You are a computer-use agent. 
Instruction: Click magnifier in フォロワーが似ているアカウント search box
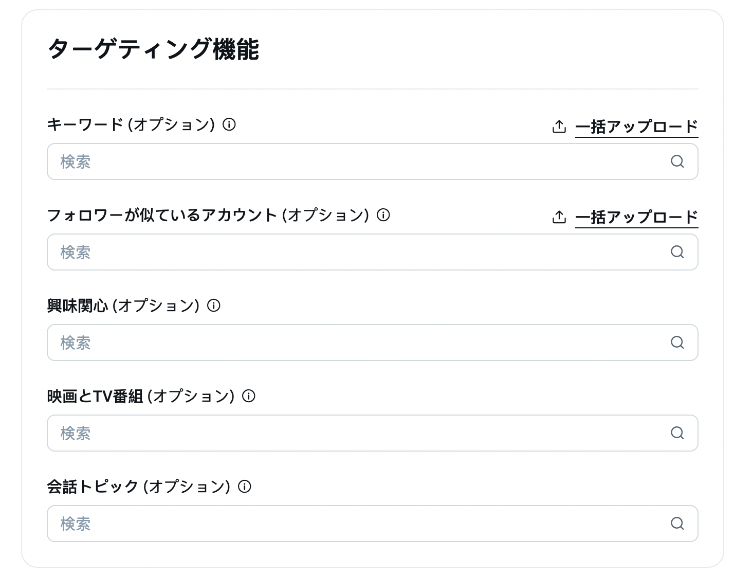[x=677, y=252]
